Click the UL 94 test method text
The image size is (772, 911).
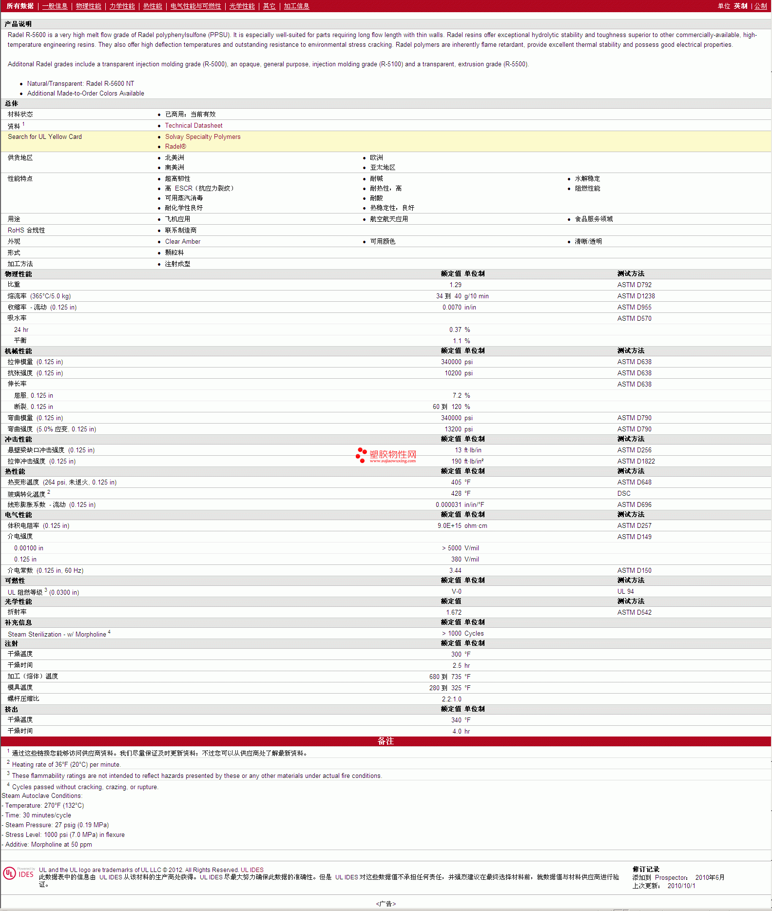[x=626, y=591]
